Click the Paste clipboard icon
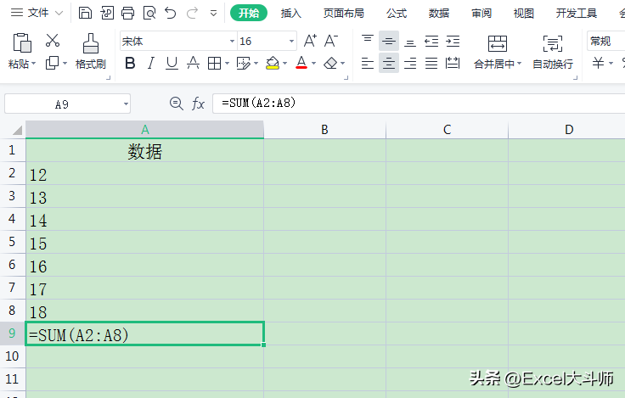 [x=22, y=42]
